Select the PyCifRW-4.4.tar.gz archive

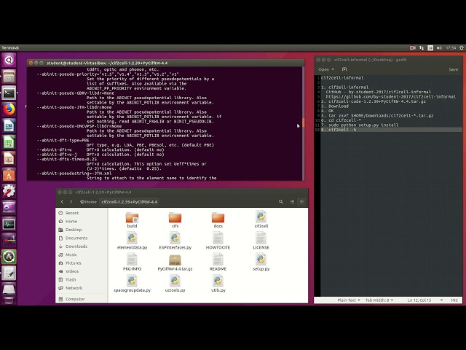pos(175,262)
